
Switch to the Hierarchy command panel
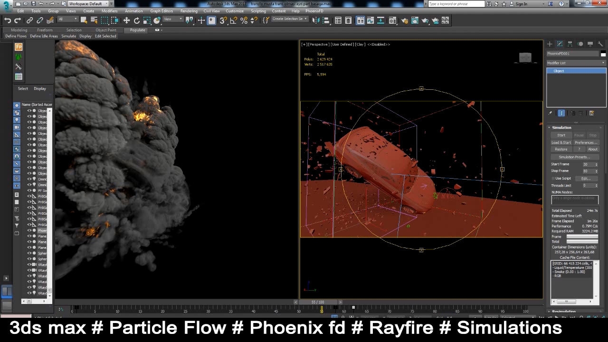(570, 44)
